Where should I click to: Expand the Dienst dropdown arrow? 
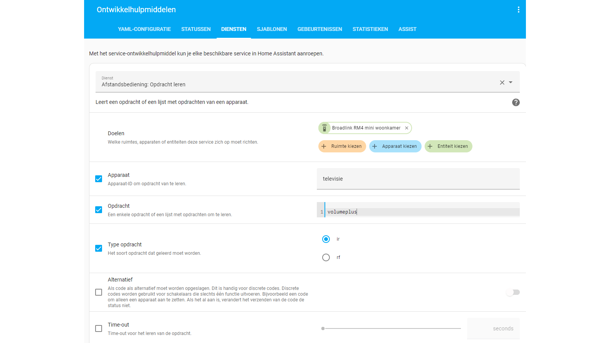point(511,83)
